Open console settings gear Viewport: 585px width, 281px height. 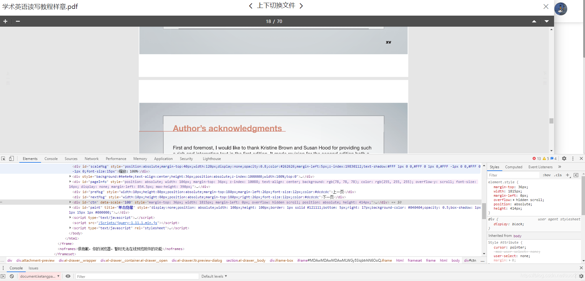tap(581, 276)
